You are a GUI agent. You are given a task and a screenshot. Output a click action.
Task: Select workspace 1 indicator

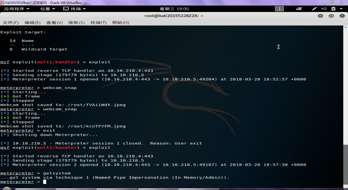(279, 9)
